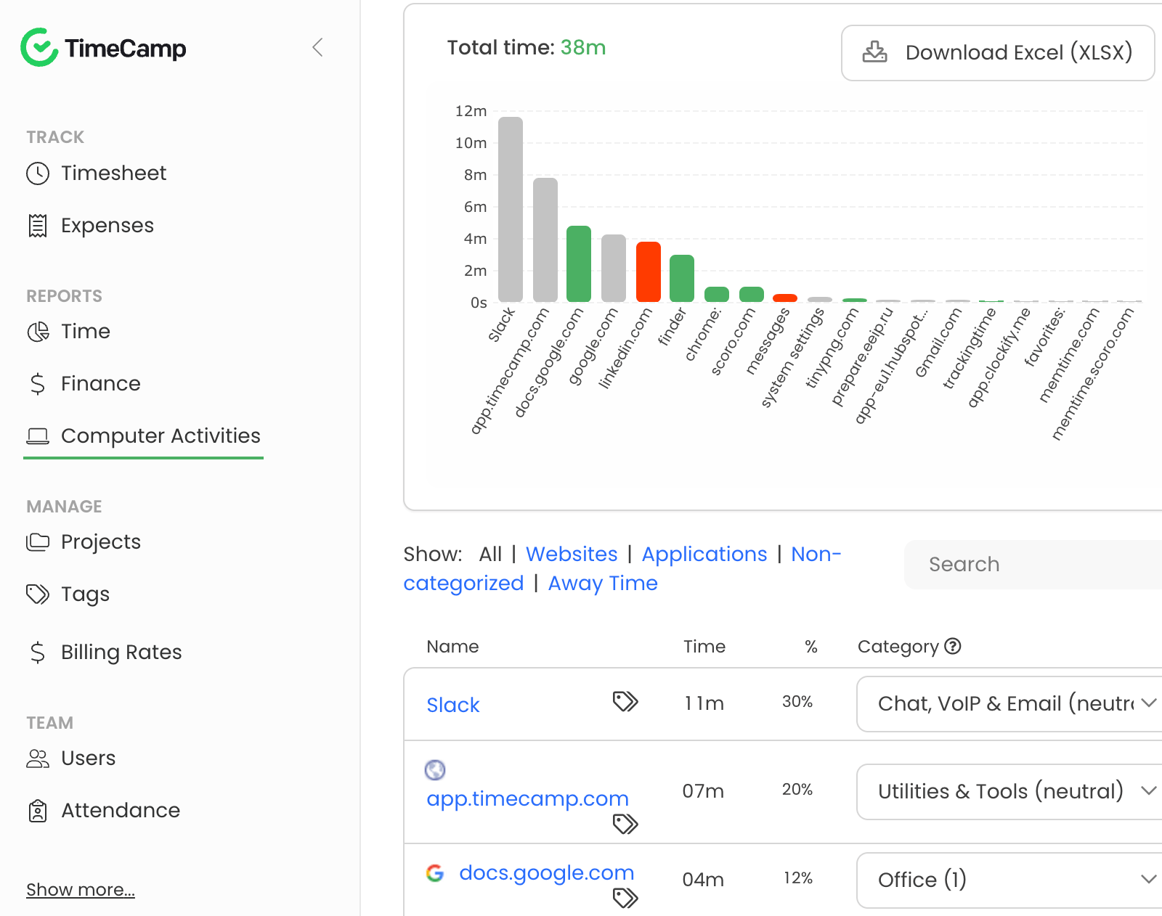The width and height of the screenshot is (1162, 916).
Task: Click the % column header
Action: (811, 647)
